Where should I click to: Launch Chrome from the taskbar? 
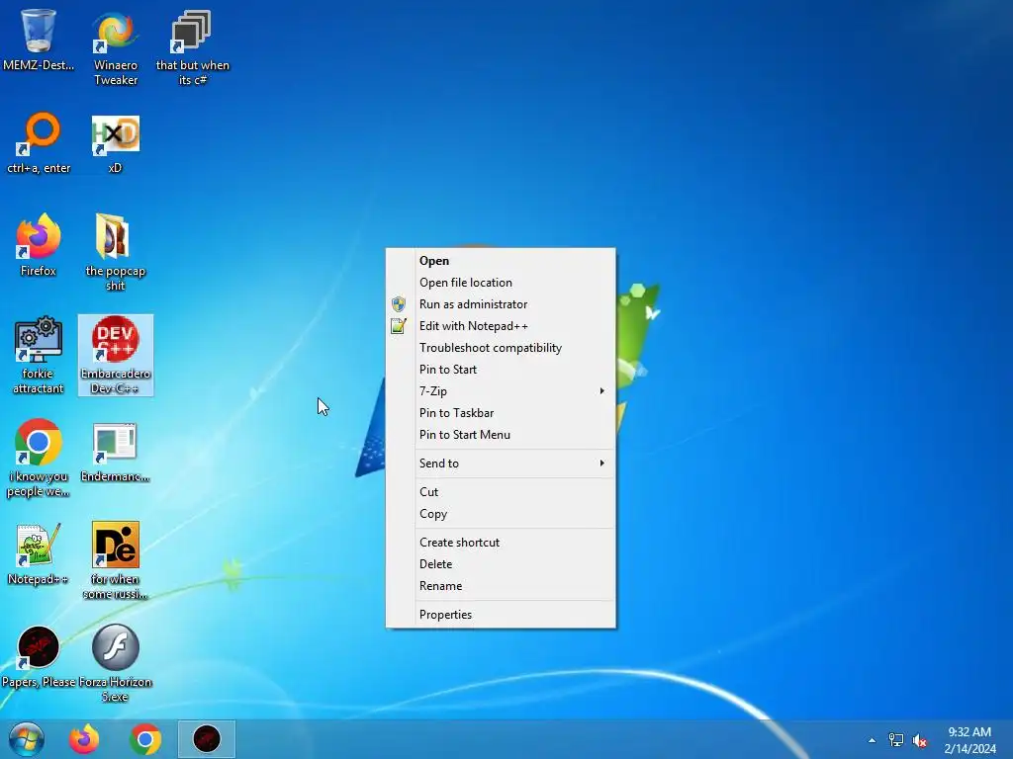(x=146, y=739)
